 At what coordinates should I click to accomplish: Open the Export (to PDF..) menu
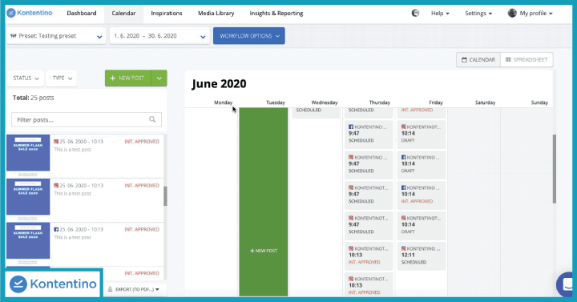[134, 289]
